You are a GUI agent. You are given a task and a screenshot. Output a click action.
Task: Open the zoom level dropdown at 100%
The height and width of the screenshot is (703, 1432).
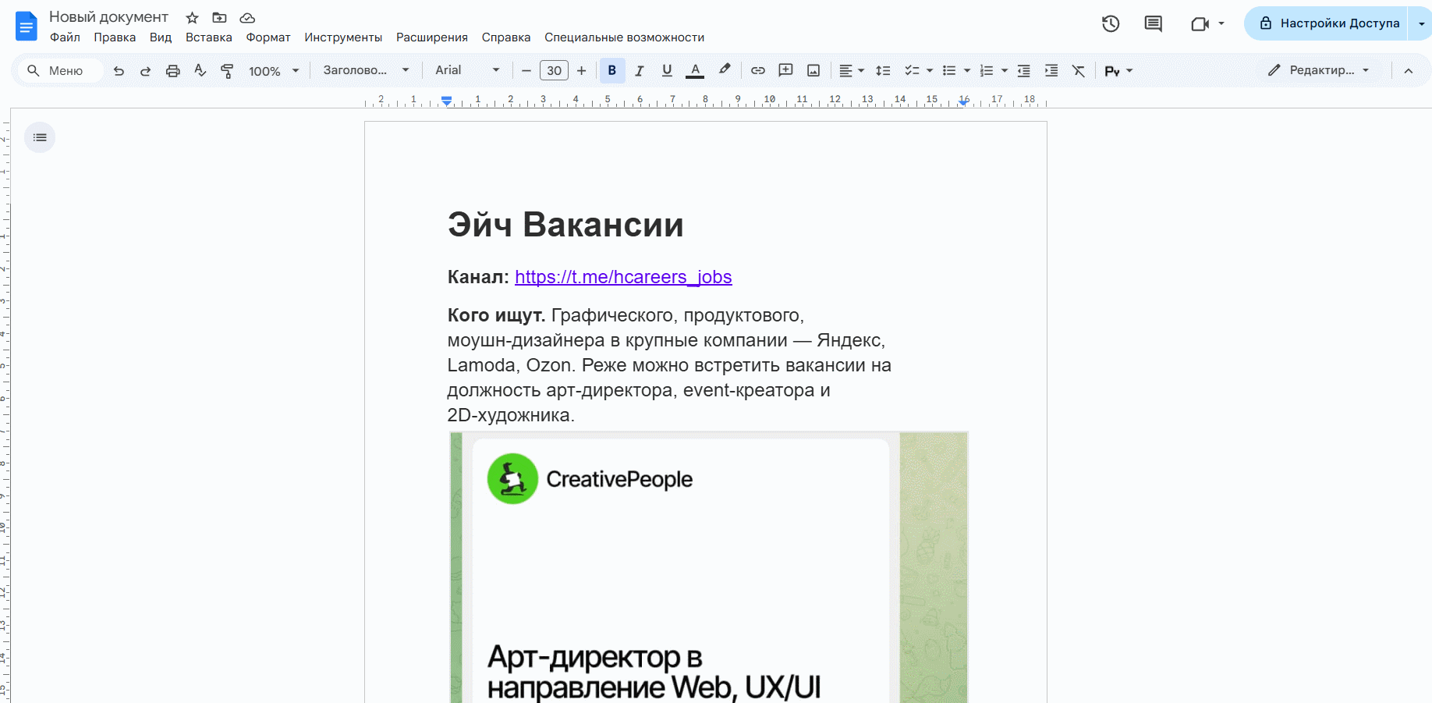tap(274, 71)
